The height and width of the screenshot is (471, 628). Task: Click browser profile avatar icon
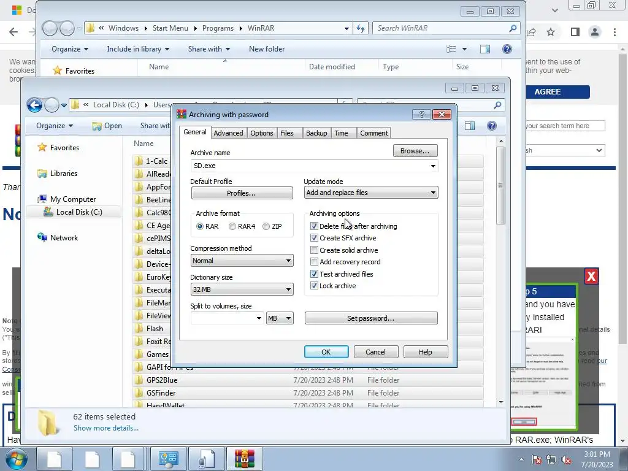click(595, 32)
